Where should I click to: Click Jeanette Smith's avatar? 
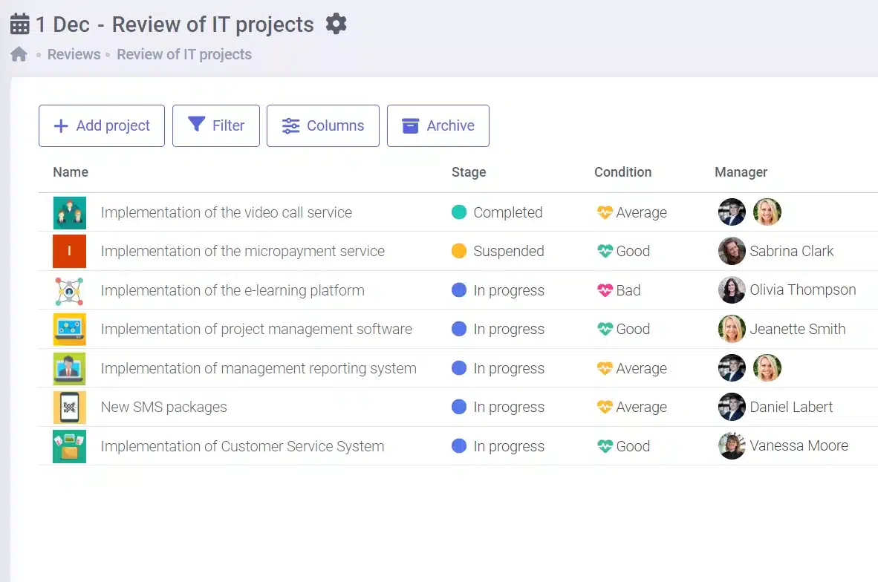[x=732, y=329]
